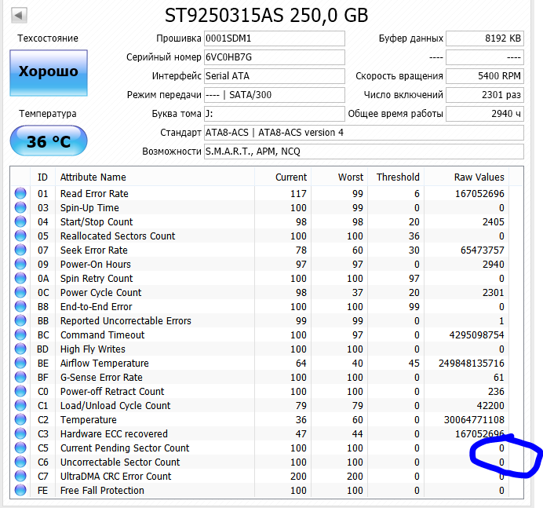Click status circle for Free Fall Protection

[20, 490]
